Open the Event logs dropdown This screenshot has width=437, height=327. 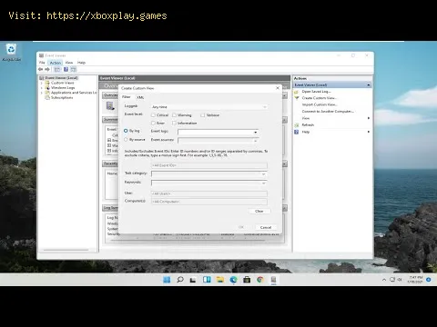point(218,132)
